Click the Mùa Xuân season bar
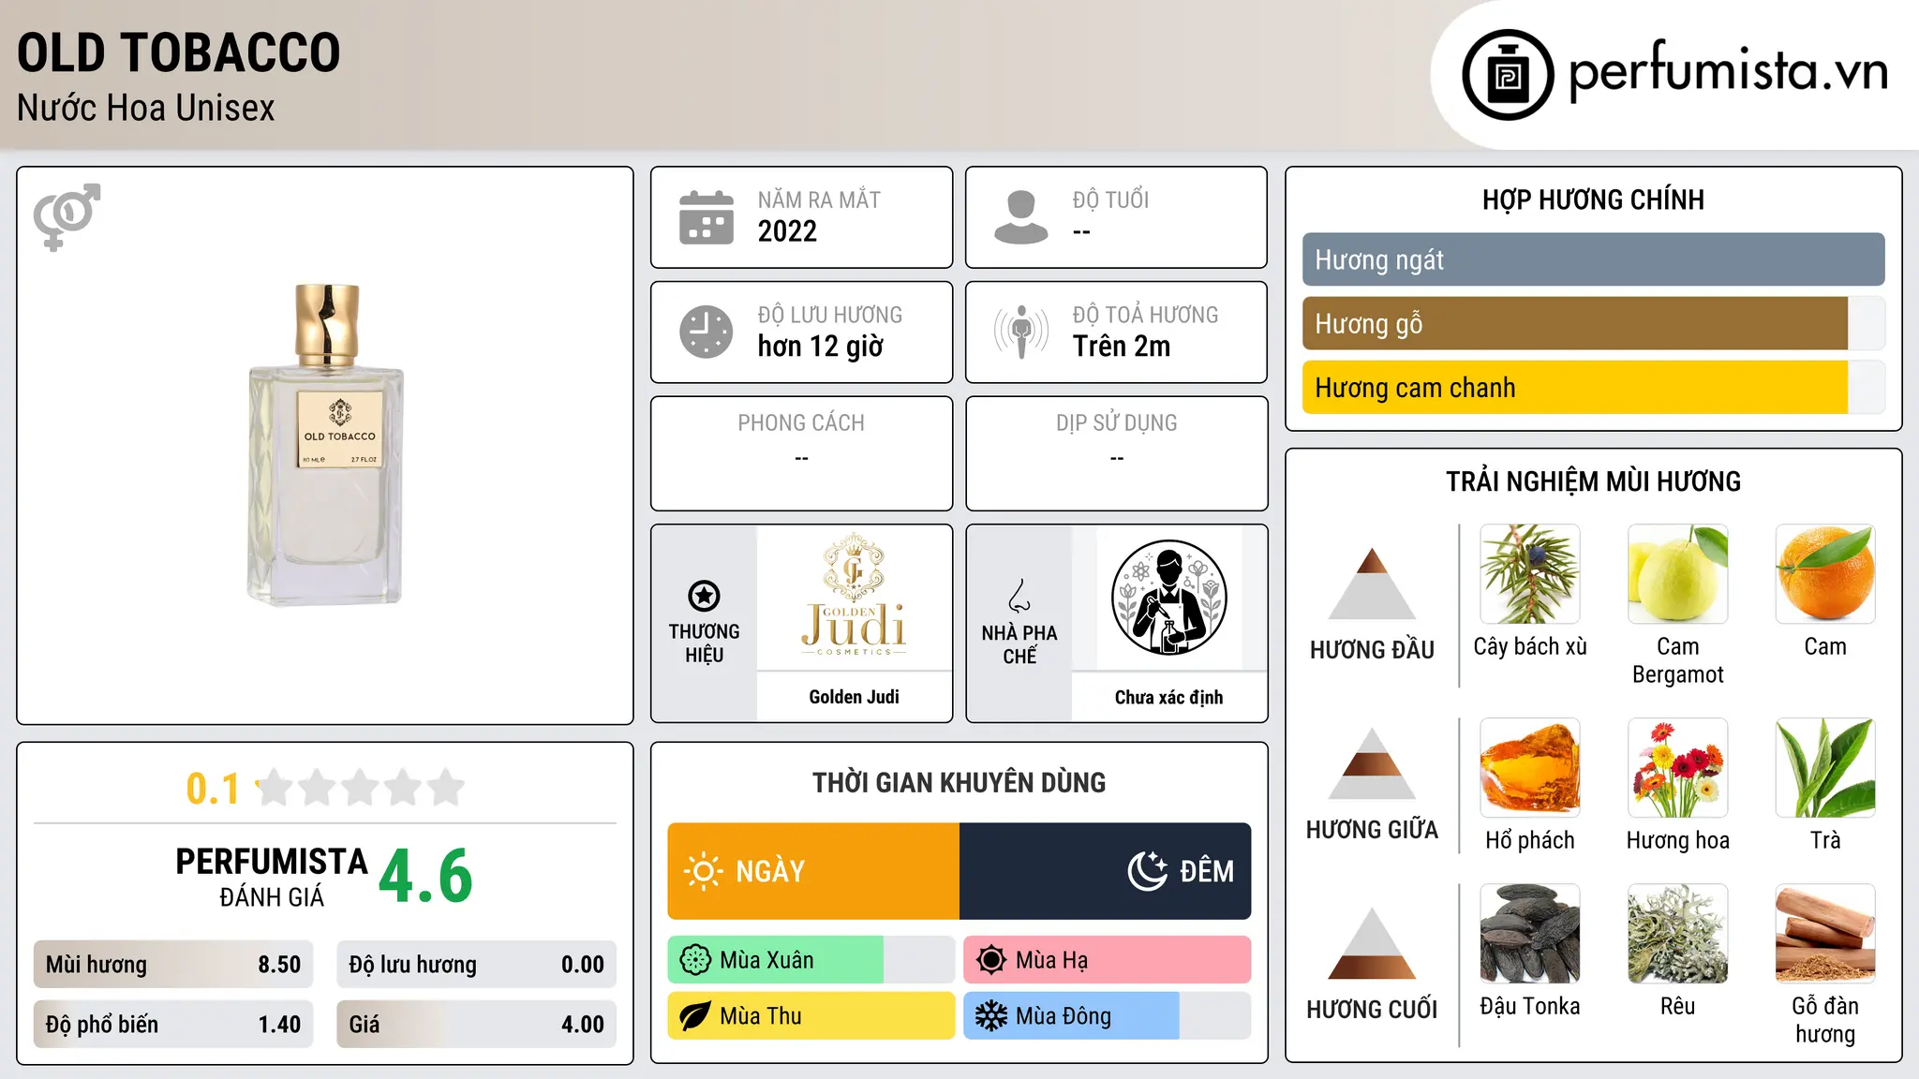1919x1079 pixels. coord(811,960)
